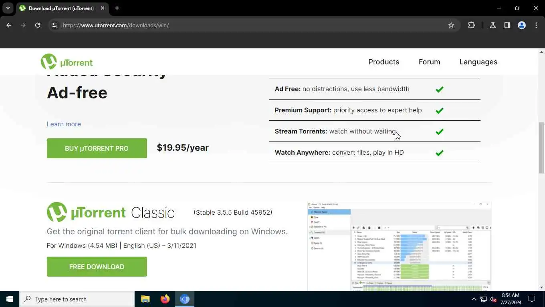Image resolution: width=545 pixels, height=307 pixels.
Task: Click the µTorrent Classic logo
Action: pos(111,212)
